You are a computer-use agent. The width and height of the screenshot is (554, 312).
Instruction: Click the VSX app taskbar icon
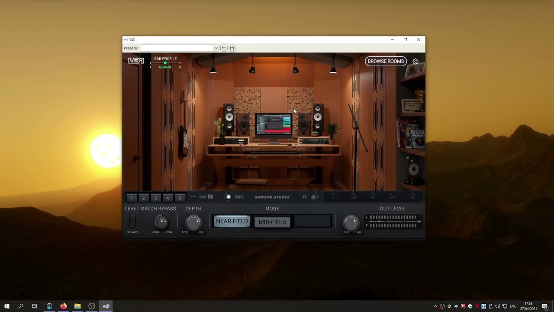(x=106, y=306)
